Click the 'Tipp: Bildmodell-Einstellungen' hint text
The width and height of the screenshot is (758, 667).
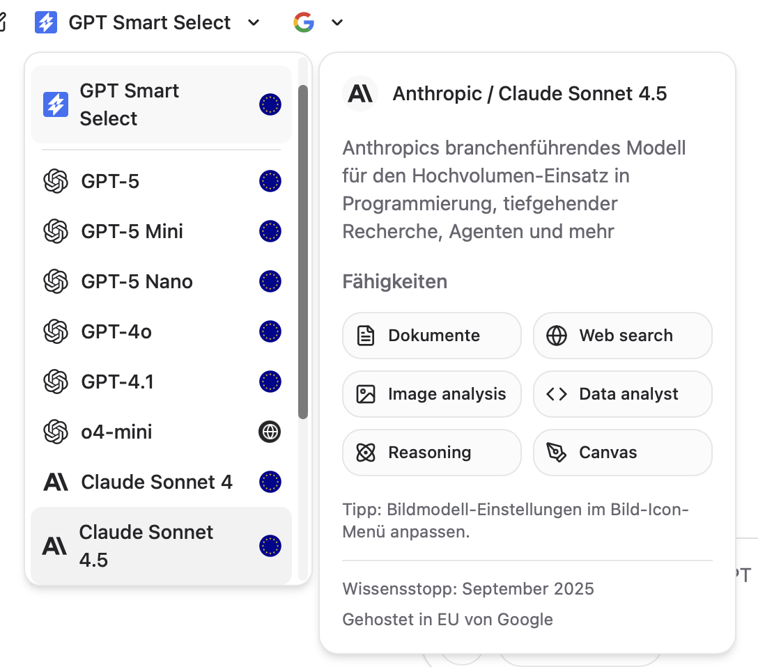pos(516,521)
